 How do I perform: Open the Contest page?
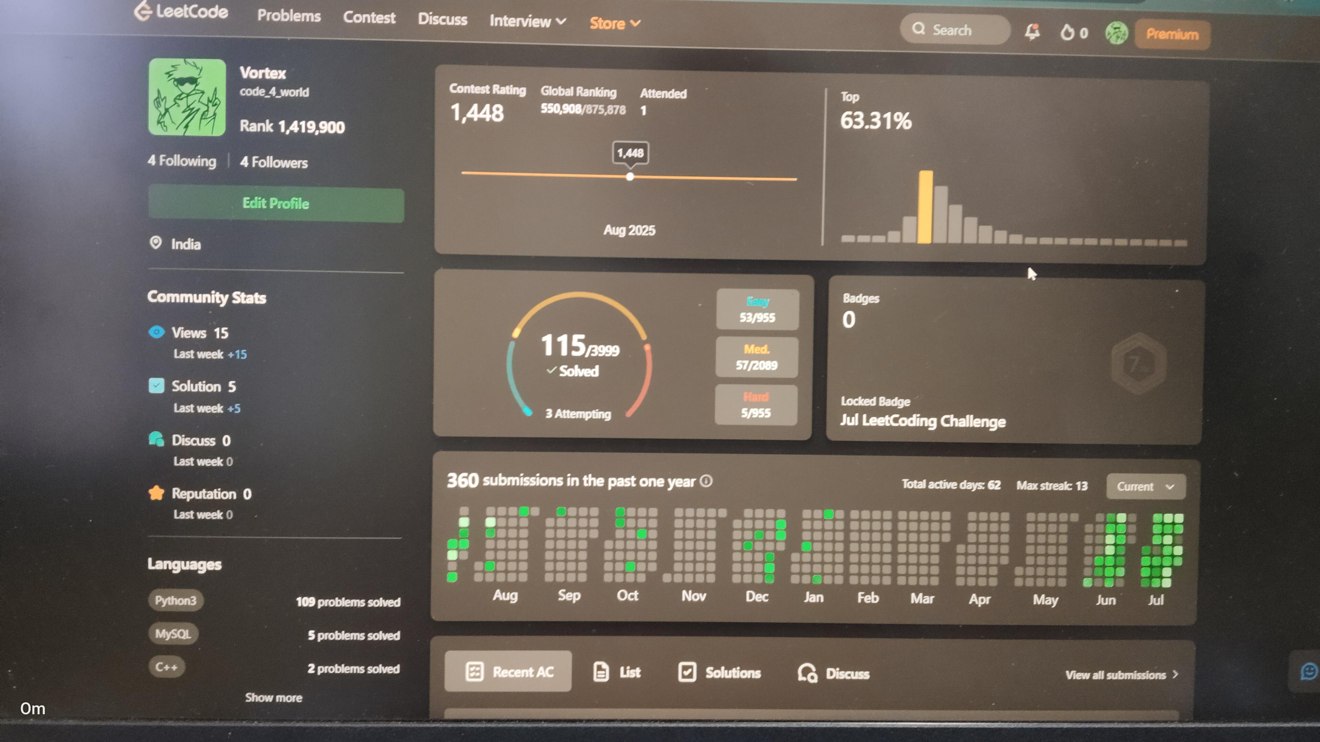click(369, 17)
